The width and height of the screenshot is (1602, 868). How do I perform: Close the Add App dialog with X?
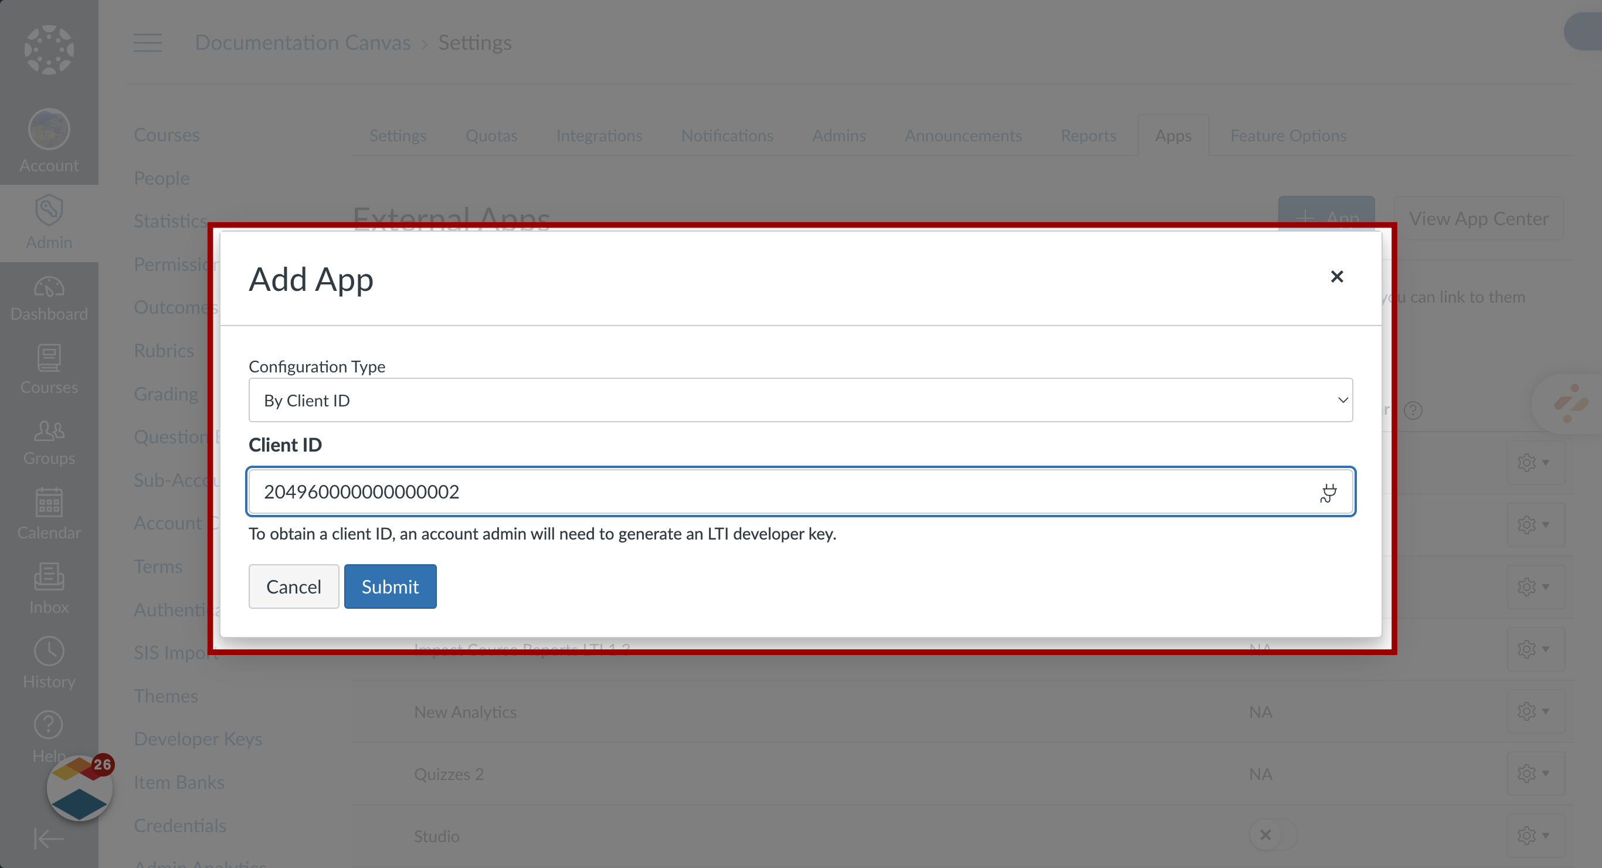click(1336, 276)
